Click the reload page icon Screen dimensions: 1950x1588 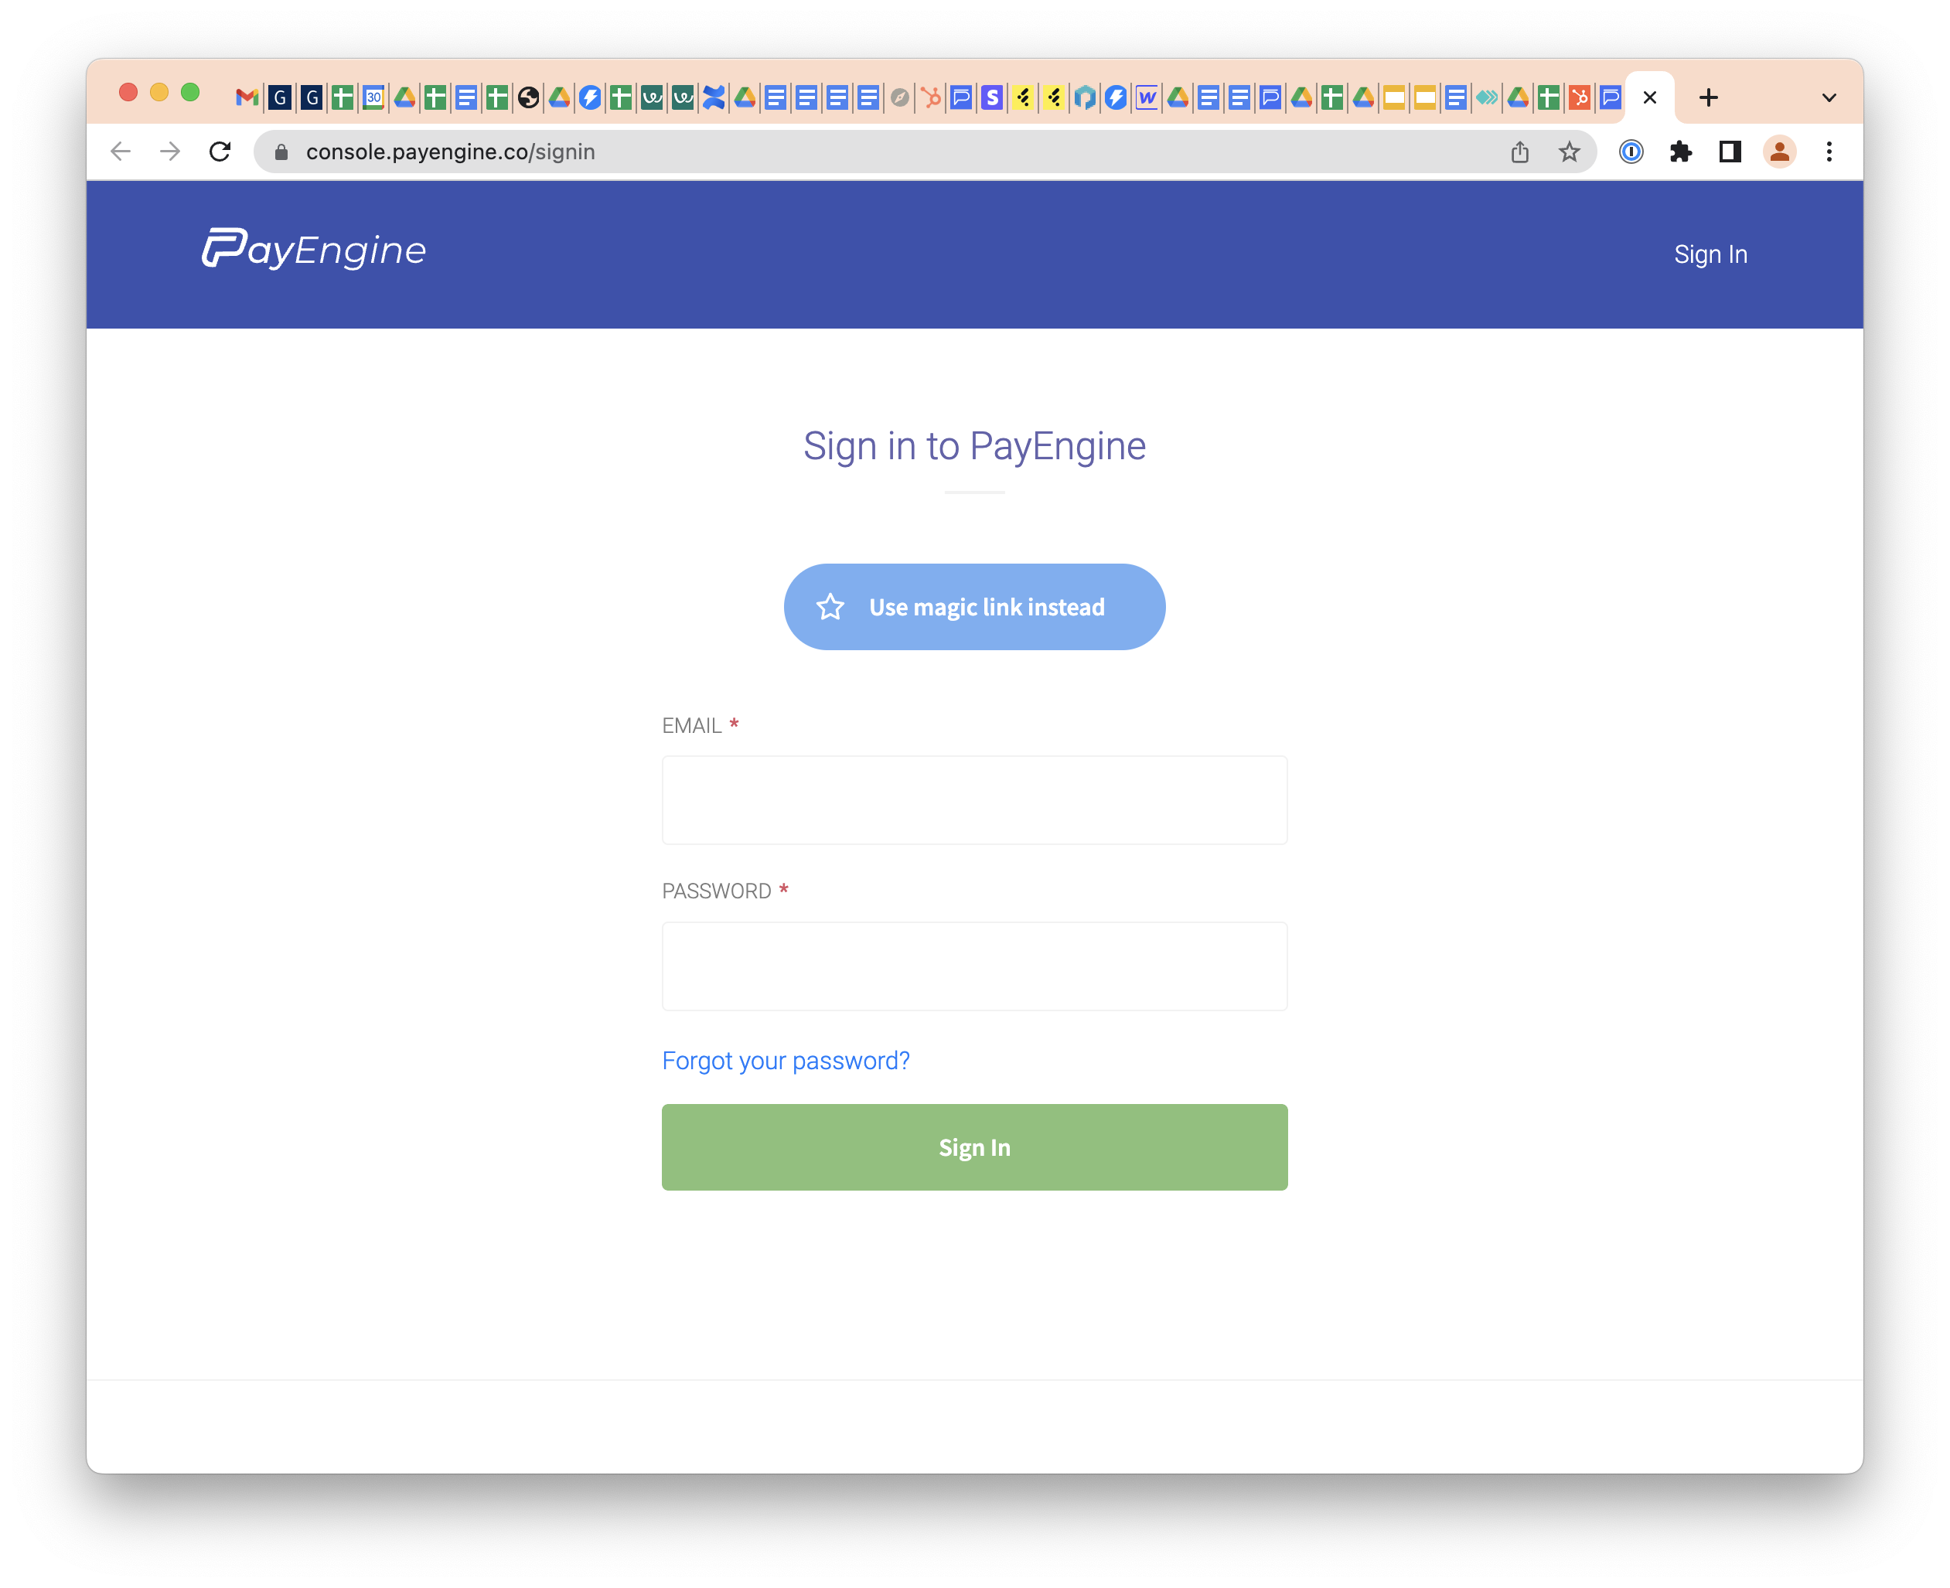point(220,152)
